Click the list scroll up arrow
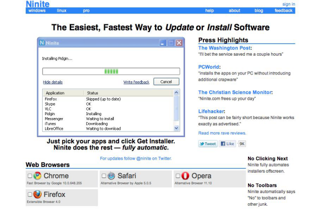The width and height of the screenshot is (310, 211). coord(176,92)
